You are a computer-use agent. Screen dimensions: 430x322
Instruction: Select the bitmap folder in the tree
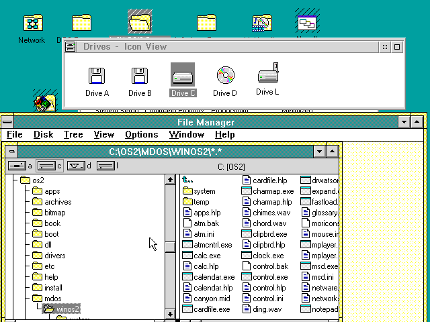click(49, 213)
